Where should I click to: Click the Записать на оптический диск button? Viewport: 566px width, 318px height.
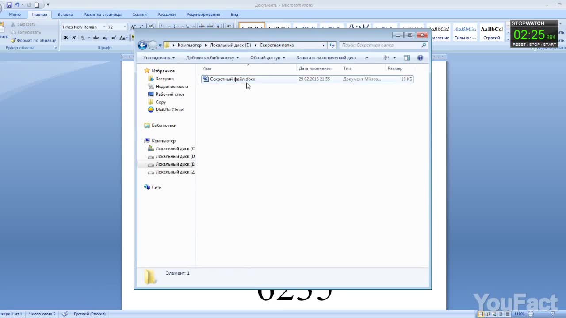coord(326,57)
